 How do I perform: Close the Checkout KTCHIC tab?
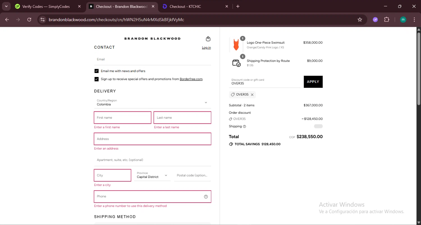coord(227,6)
